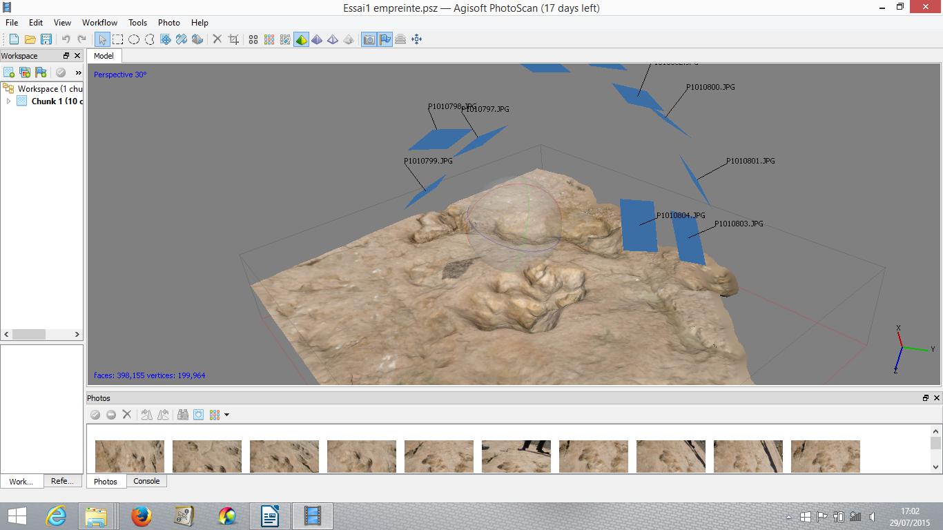The width and height of the screenshot is (943, 530).
Task: Switch to Dense Cloud Classes view
Action: click(x=285, y=39)
